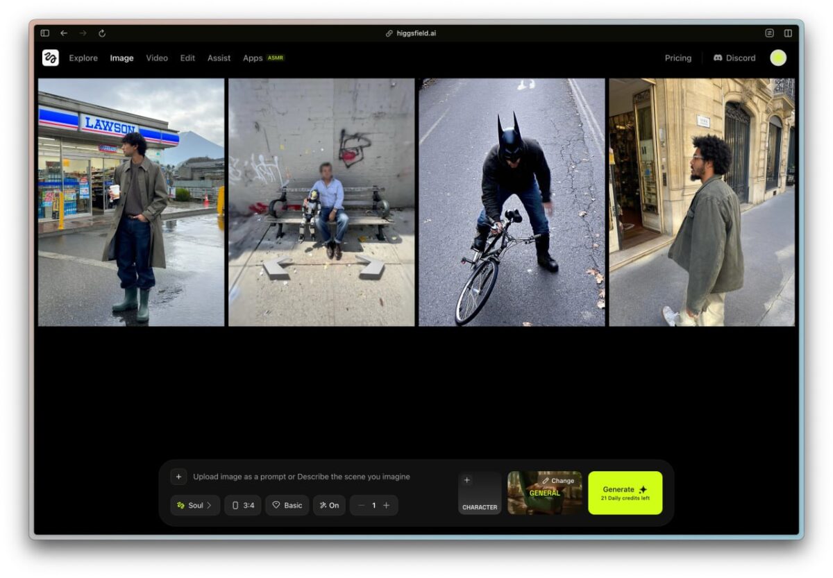
Task: Go back with the browser back arrow
Action: tap(64, 33)
